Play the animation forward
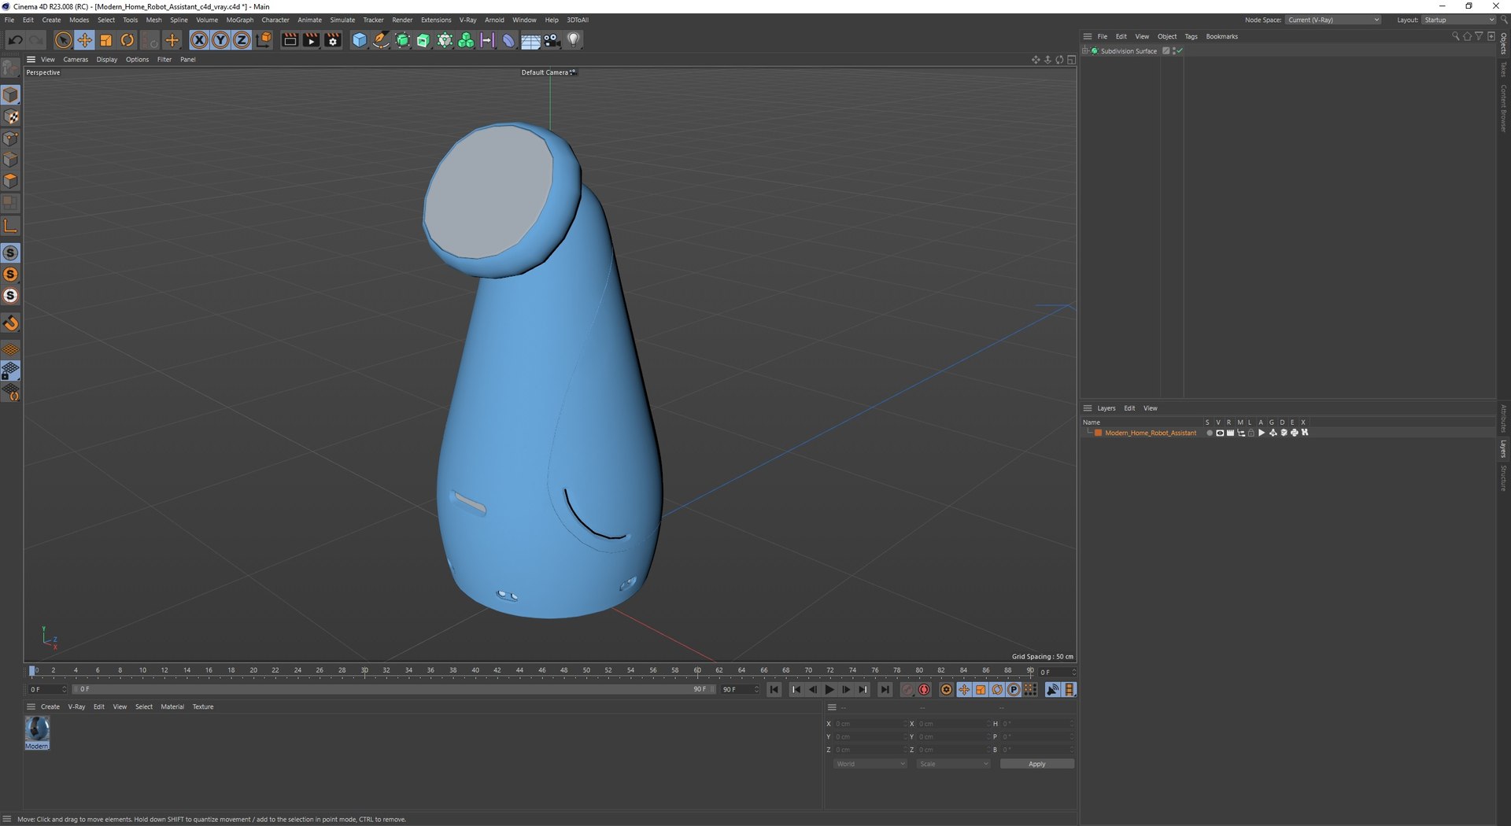 click(829, 690)
